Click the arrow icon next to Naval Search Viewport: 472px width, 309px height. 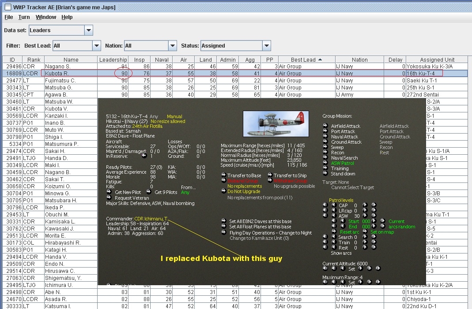point(325,158)
